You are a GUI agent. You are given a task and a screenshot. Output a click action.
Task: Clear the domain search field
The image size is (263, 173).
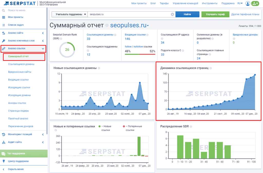pos(172,14)
